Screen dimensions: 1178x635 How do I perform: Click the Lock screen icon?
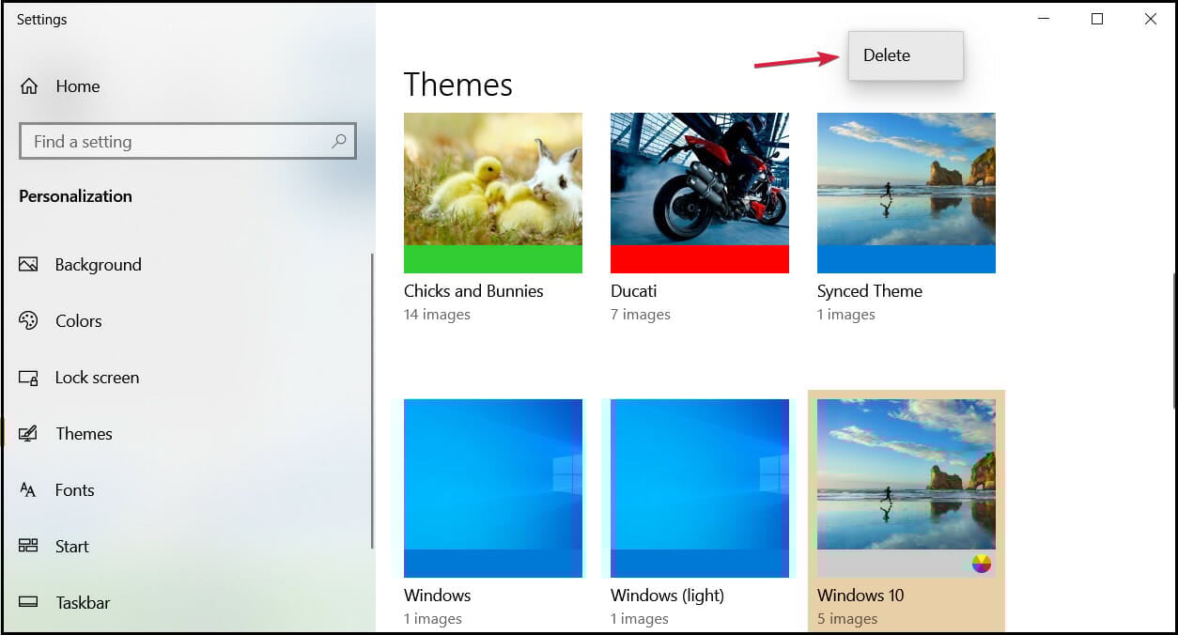click(x=28, y=378)
